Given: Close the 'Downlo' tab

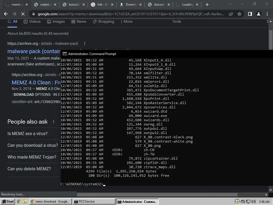Looking at the screenshot, I should pyautogui.click(x=140, y=5).
